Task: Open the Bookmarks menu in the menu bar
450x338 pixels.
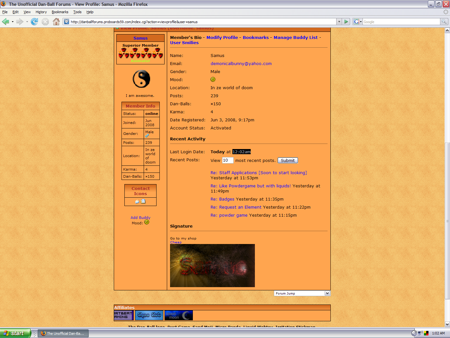Action: coord(60,12)
